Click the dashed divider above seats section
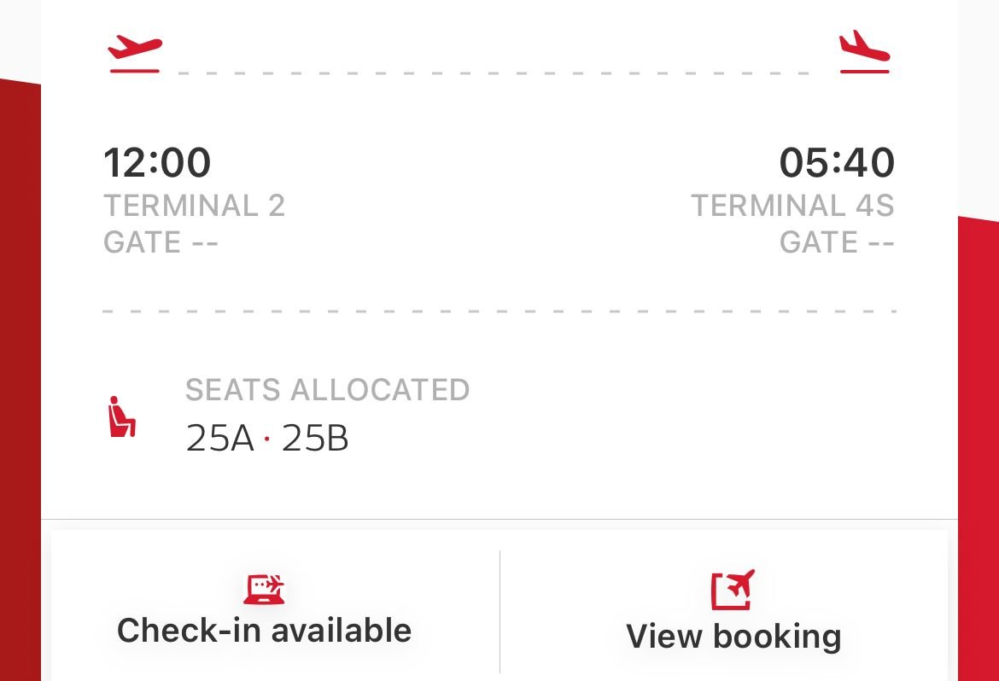 click(x=499, y=311)
